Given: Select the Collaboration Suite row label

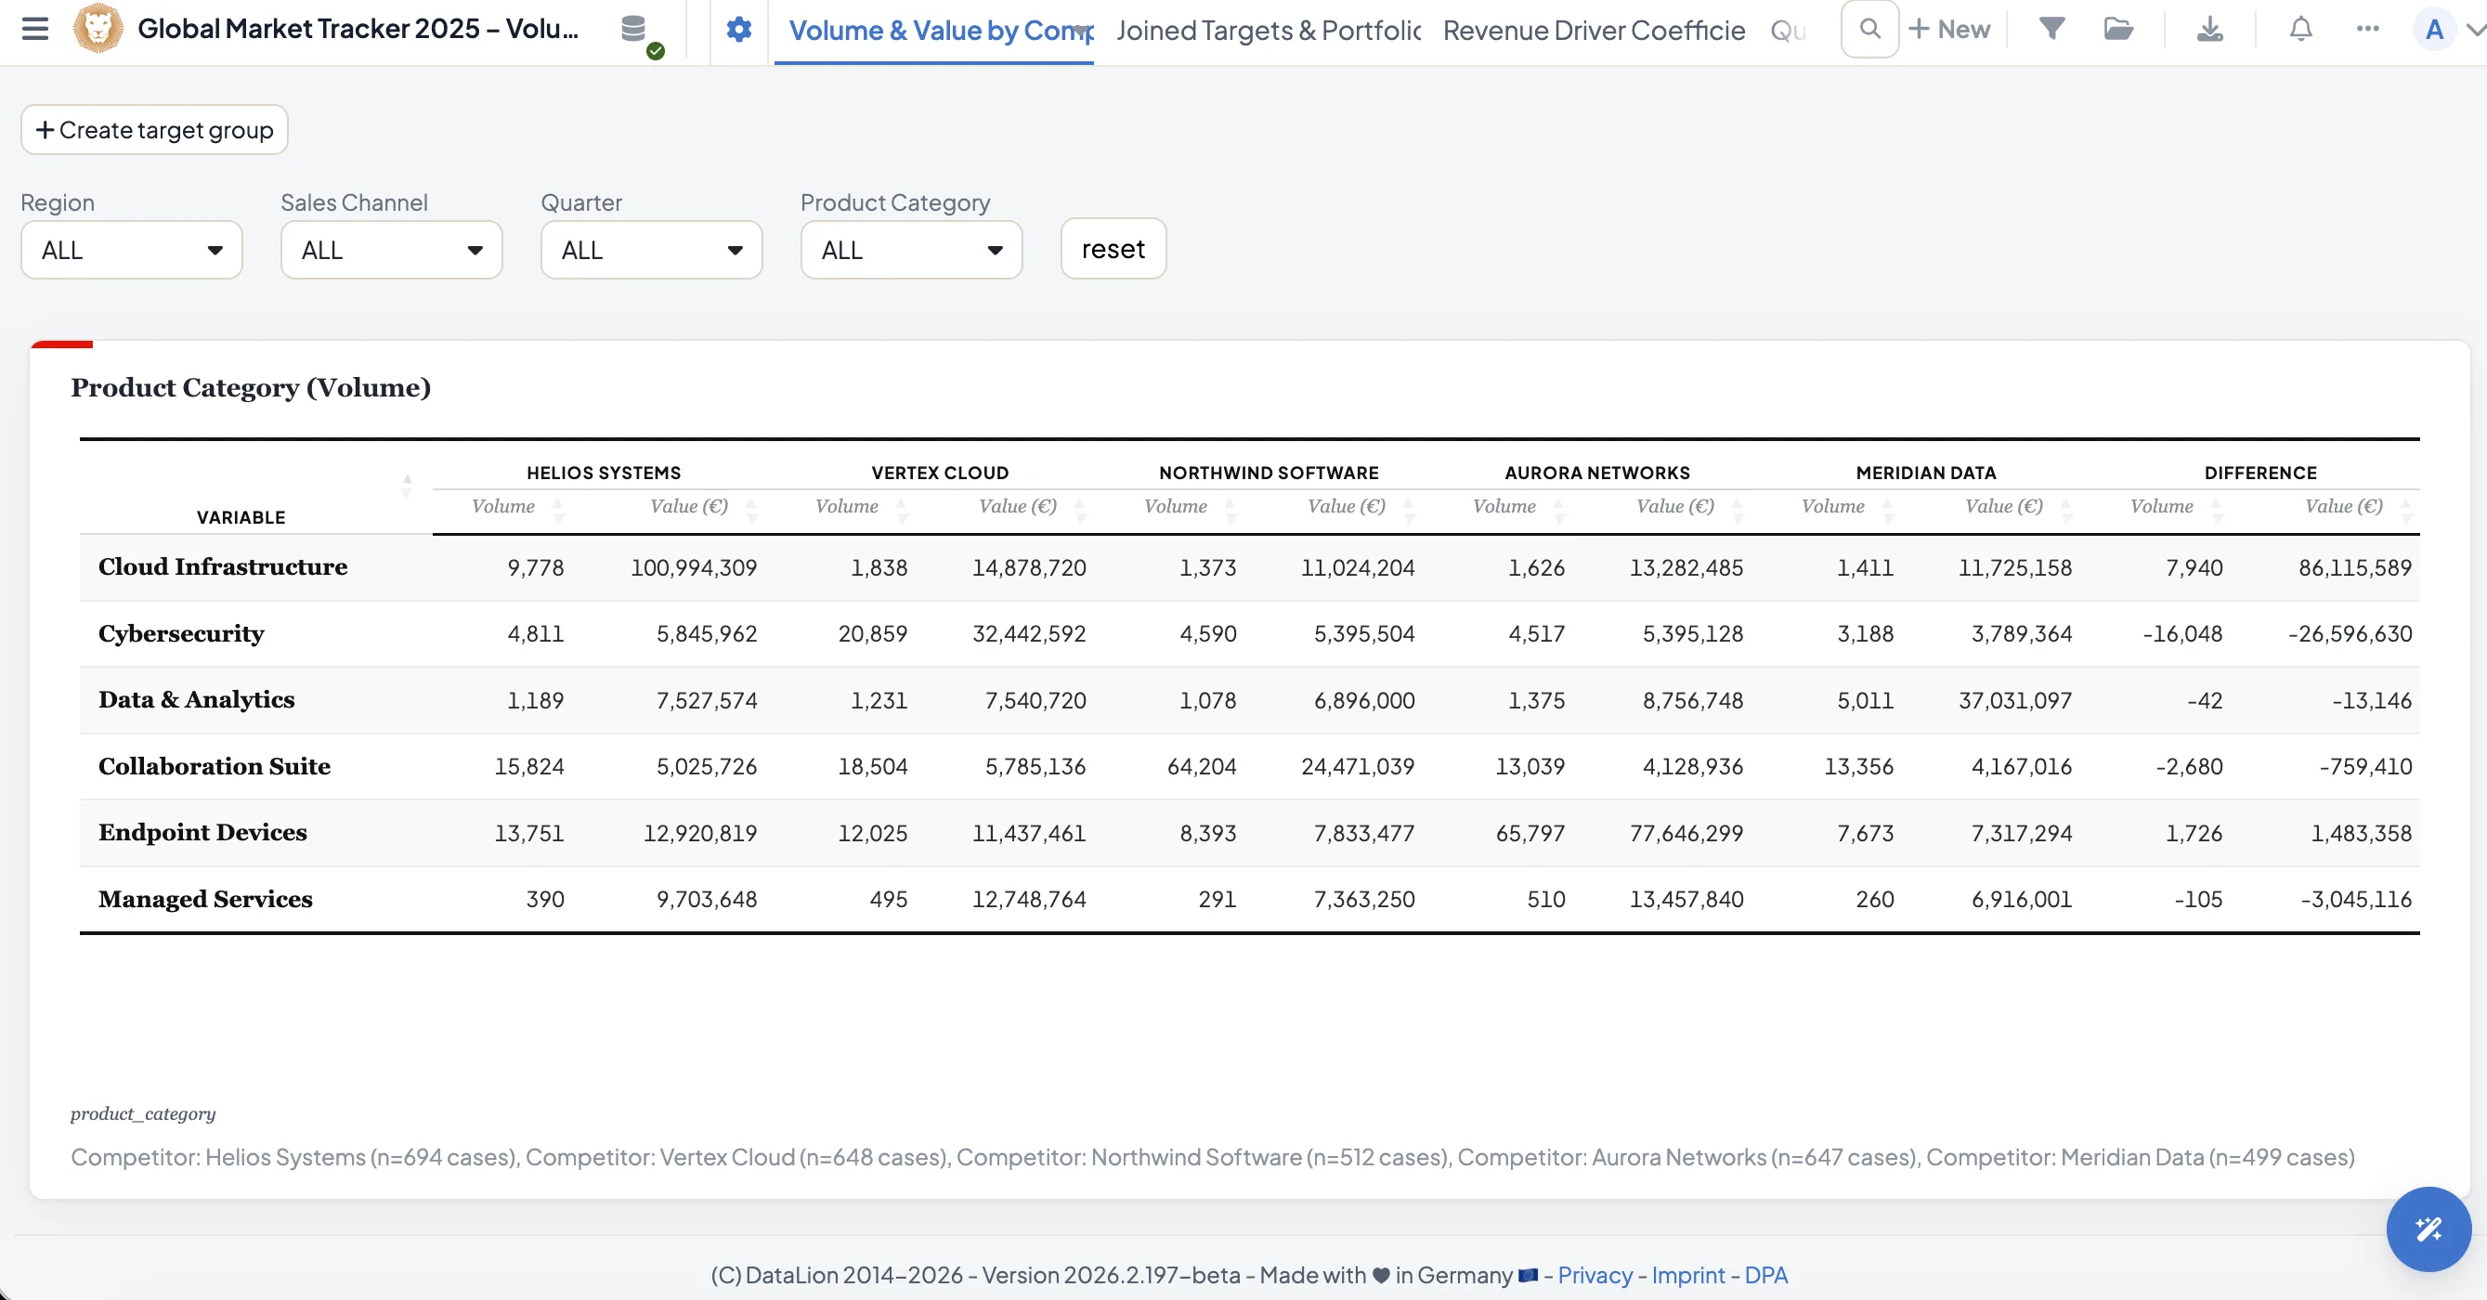Looking at the screenshot, I should pos(215,766).
